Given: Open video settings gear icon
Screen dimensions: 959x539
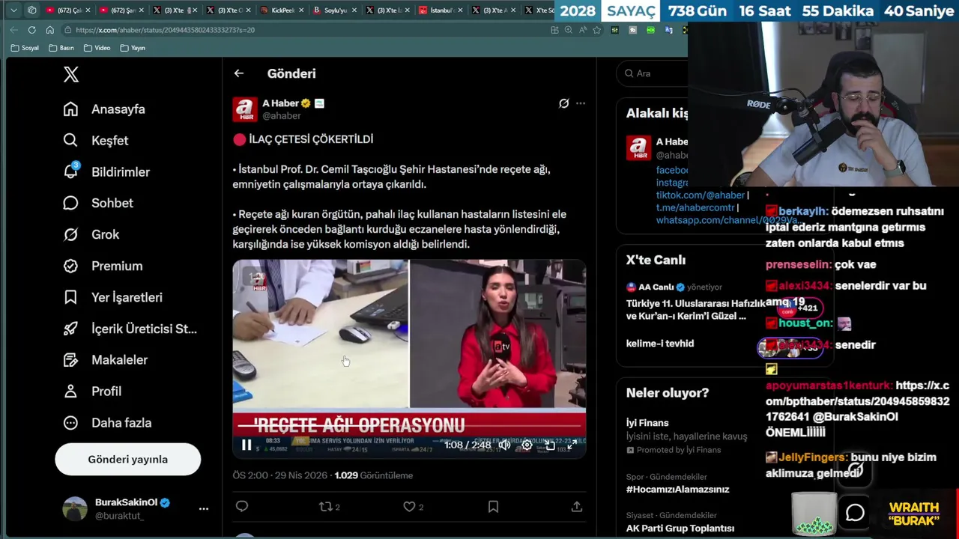Looking at the screenshot, I should [x=527, y=445].
